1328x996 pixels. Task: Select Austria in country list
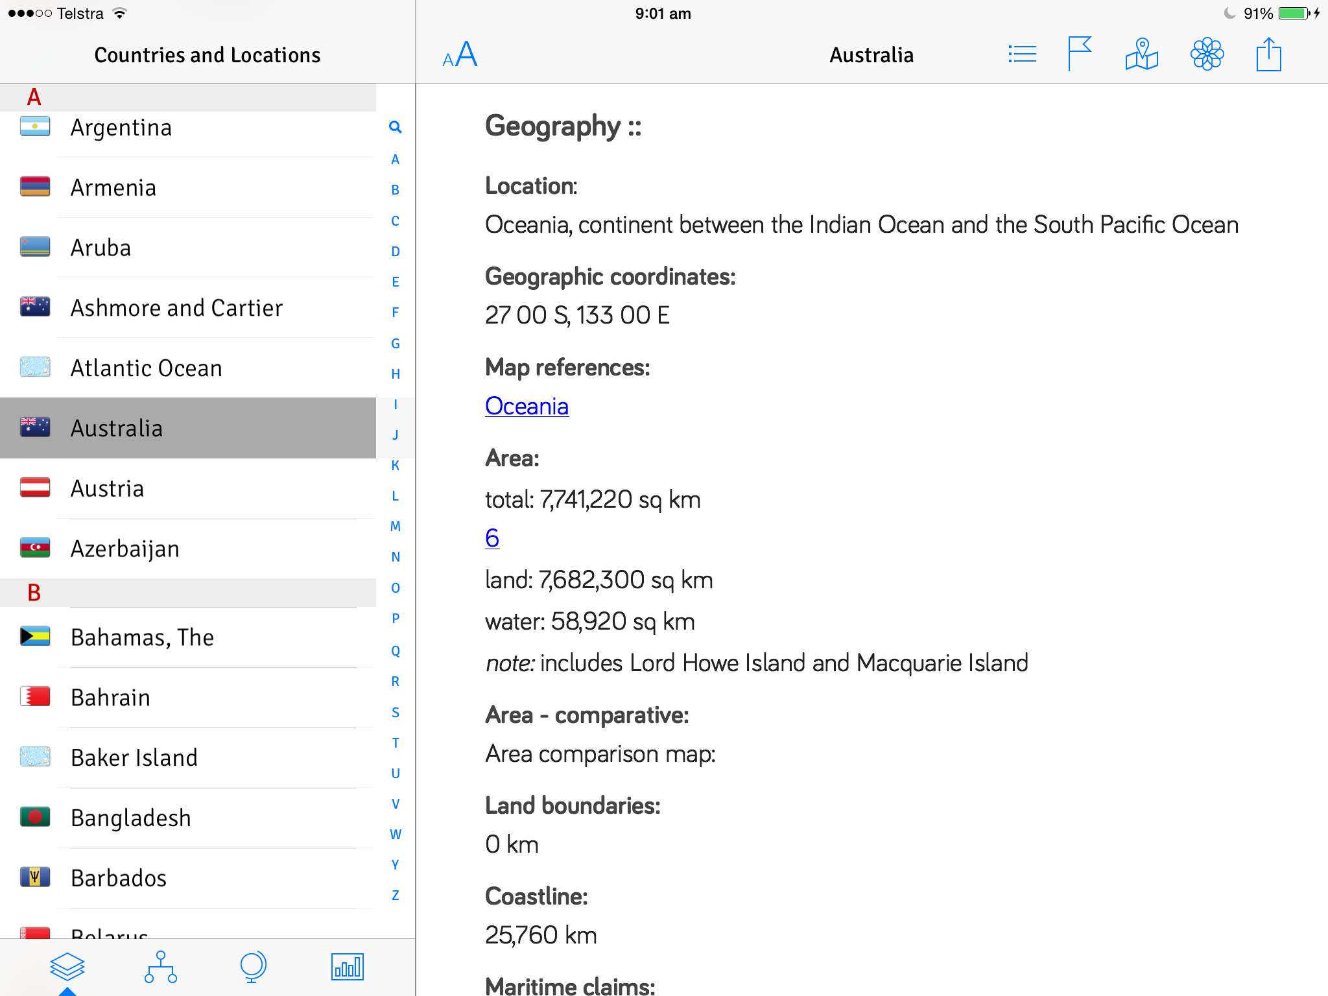(188, 488)
